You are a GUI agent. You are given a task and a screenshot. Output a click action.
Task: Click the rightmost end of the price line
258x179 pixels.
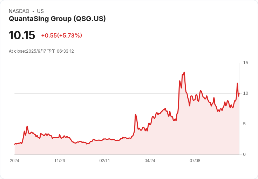[x=239, y=93]
